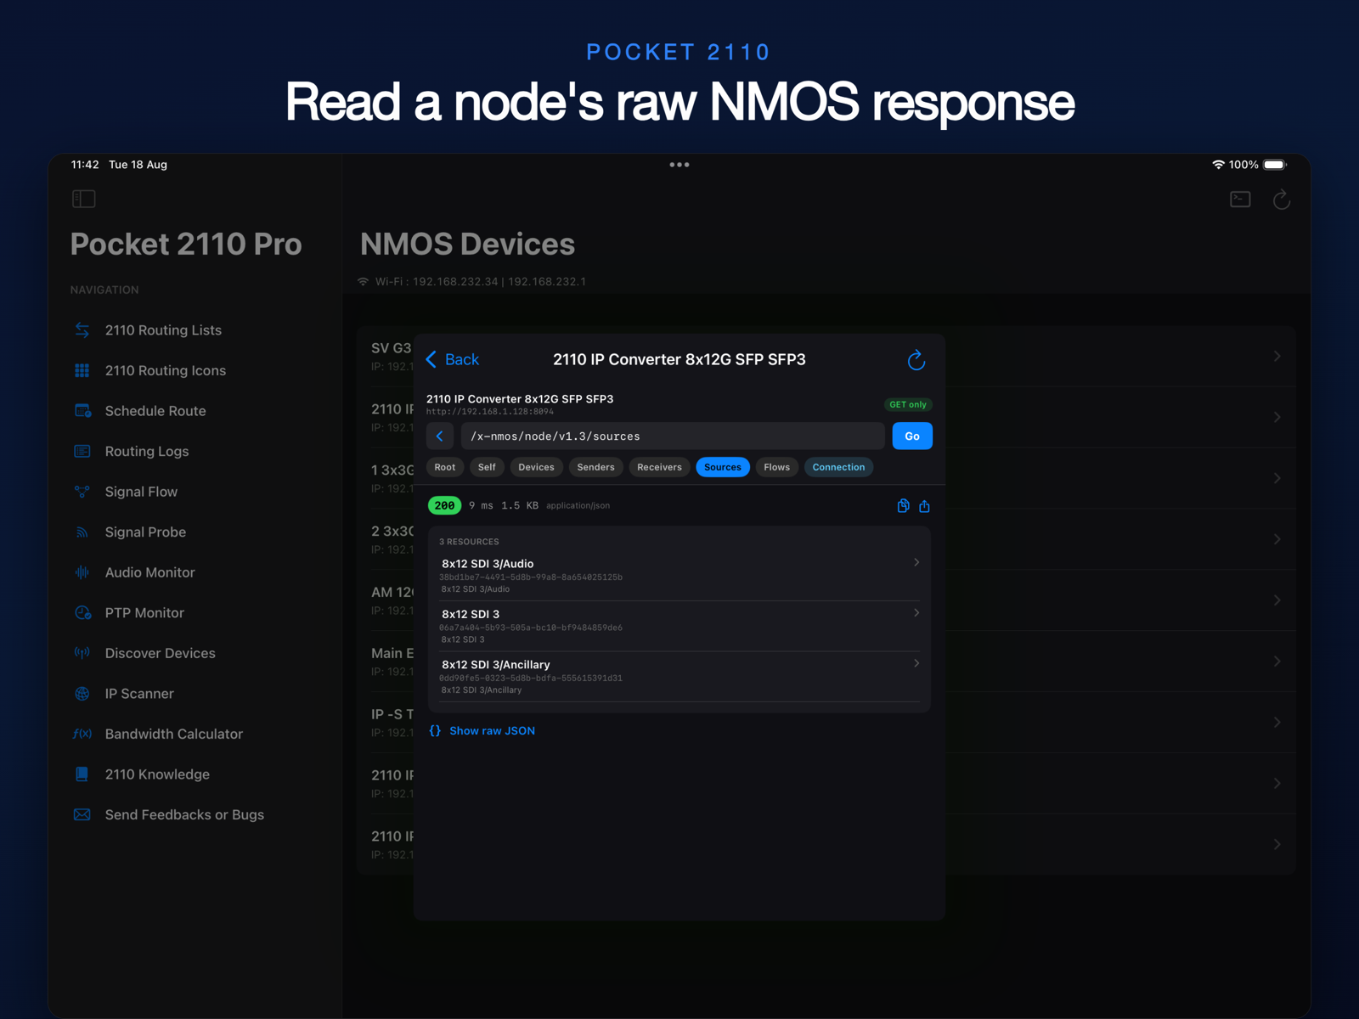Click the Wi-Fi address line 192.168.232.34
Viewport: 1359px width, 1019px height.
[x=481, y=282]
